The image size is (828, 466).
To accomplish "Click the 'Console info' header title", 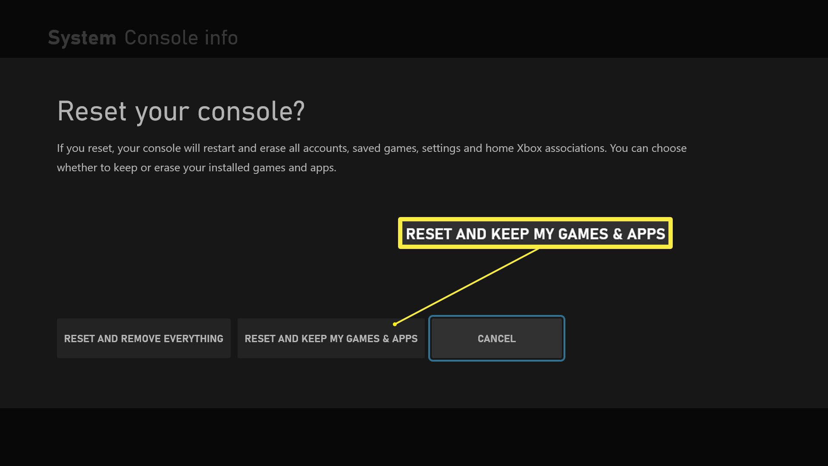I will click(x=181, y=38).
